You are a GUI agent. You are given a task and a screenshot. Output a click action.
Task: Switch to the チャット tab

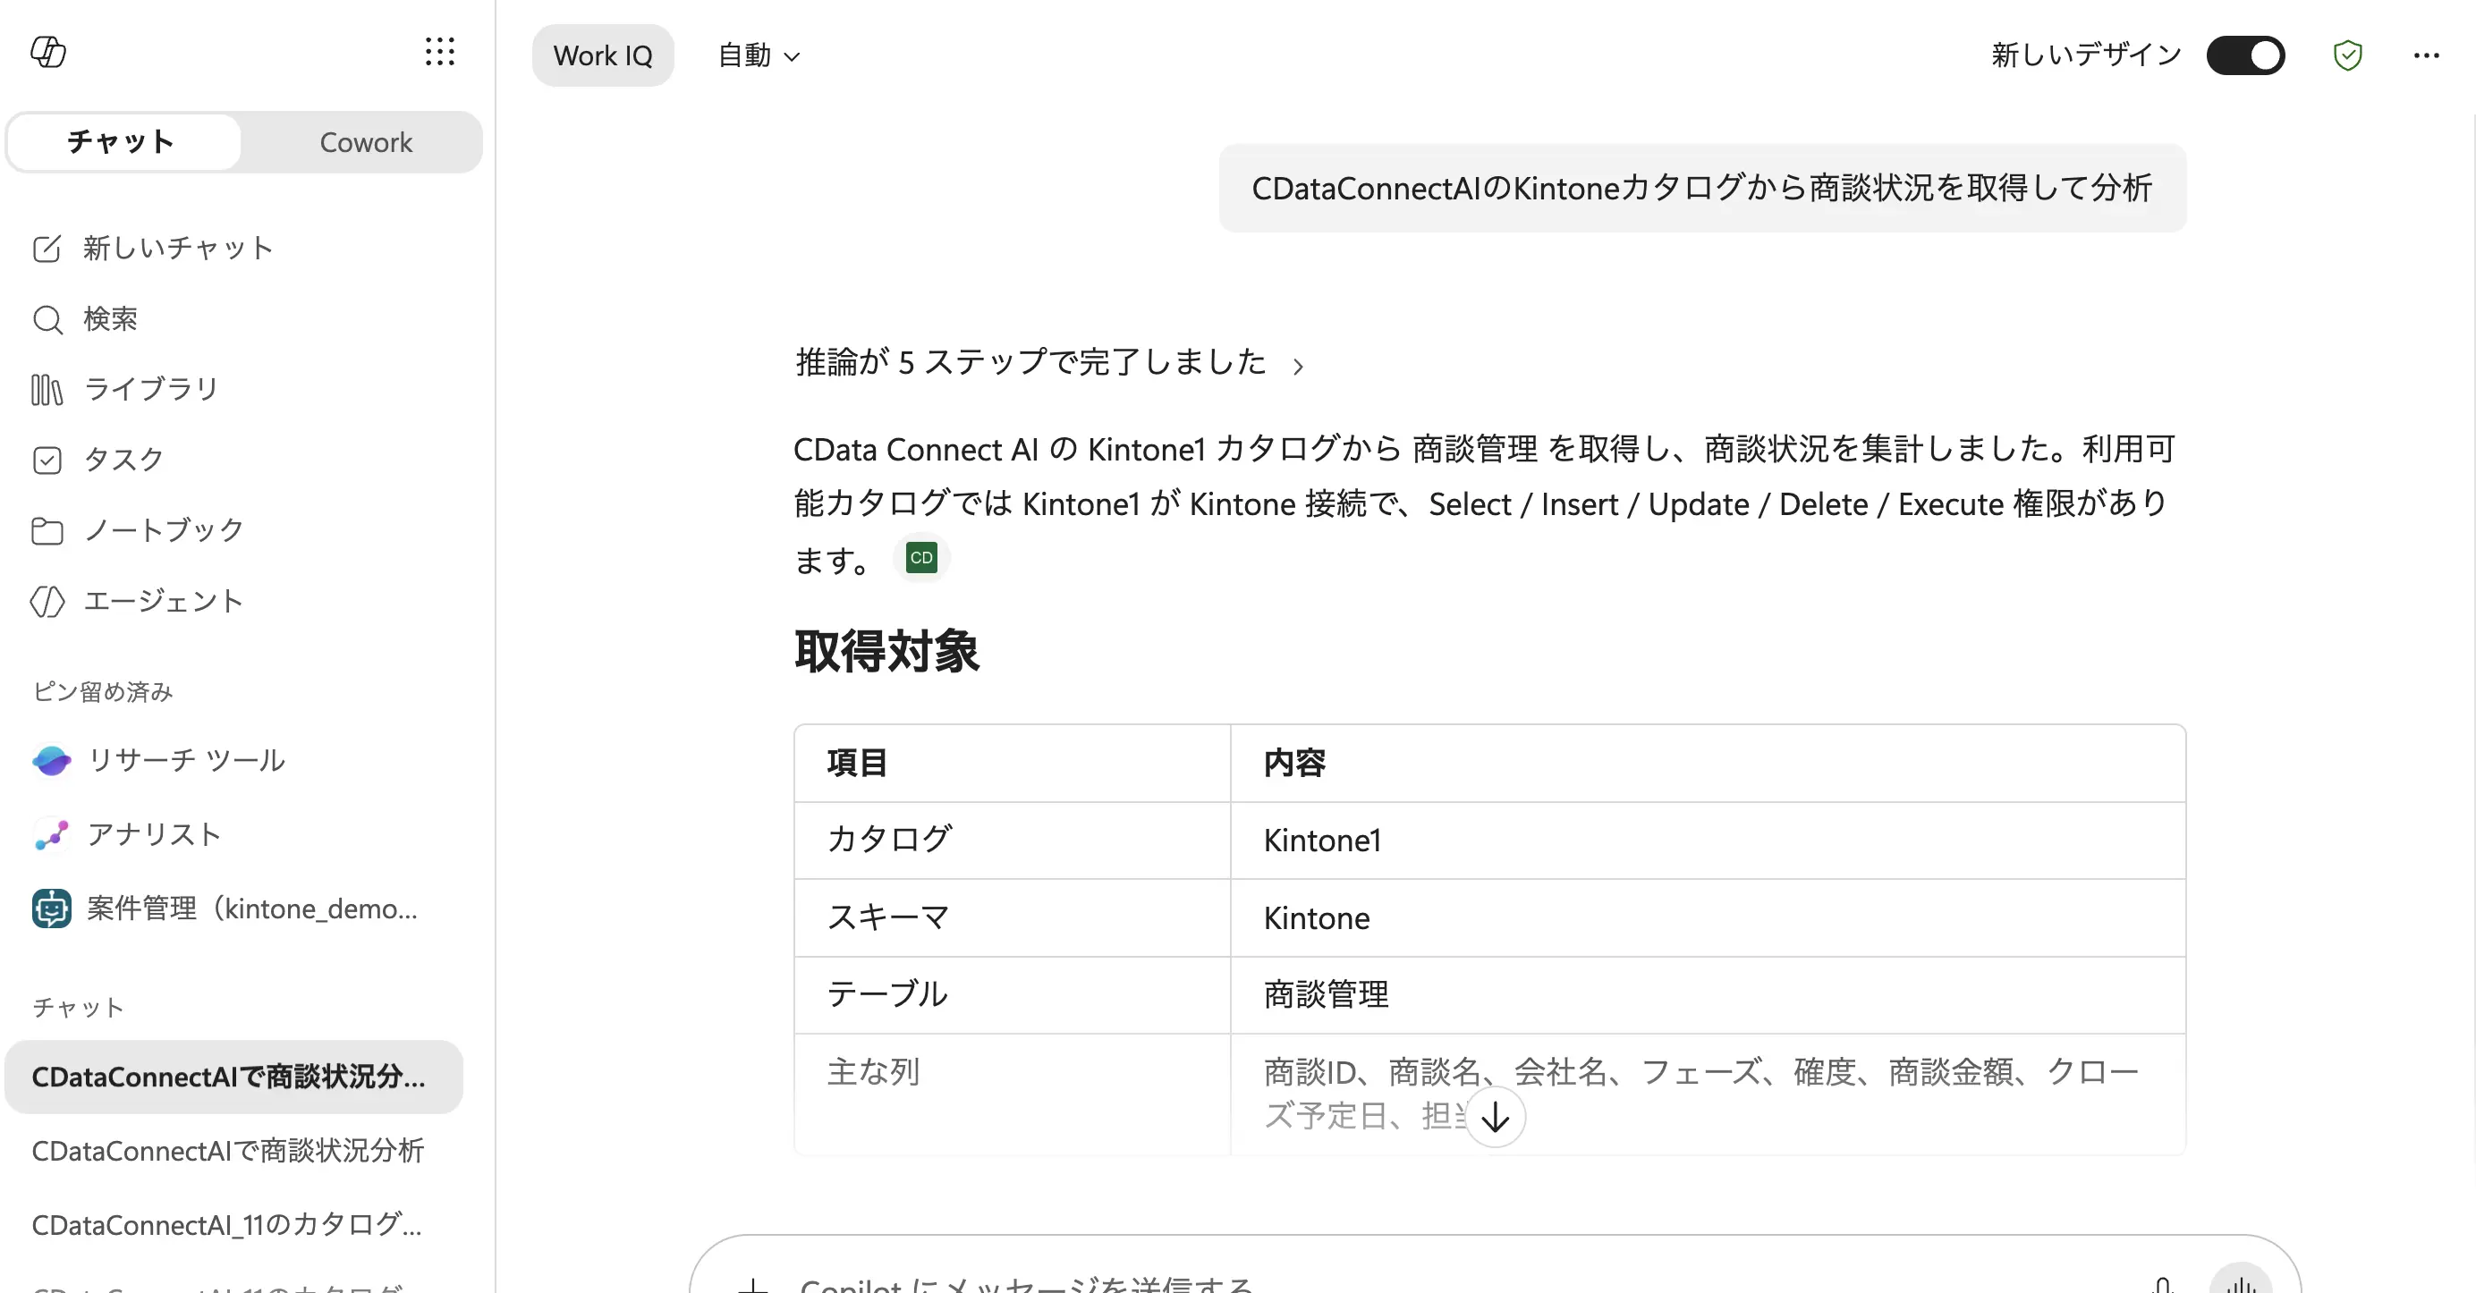pos(123,142)
